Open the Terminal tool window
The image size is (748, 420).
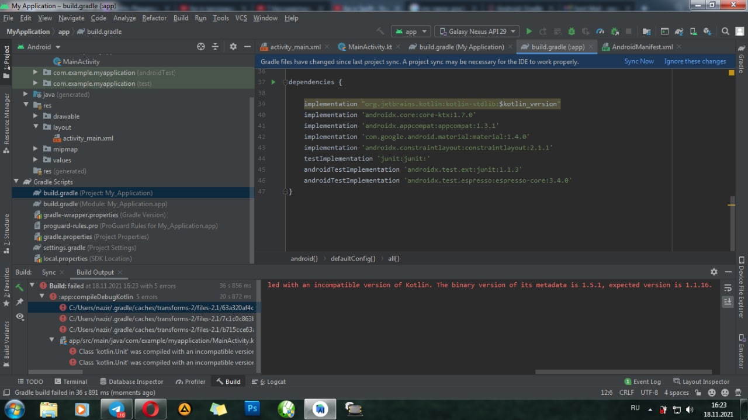(x=70, y=381)
